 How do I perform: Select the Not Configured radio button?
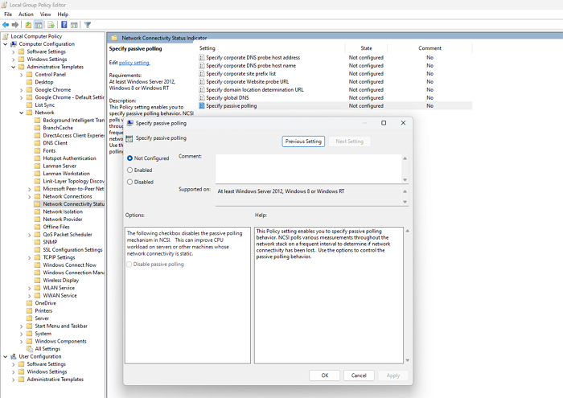130,158
